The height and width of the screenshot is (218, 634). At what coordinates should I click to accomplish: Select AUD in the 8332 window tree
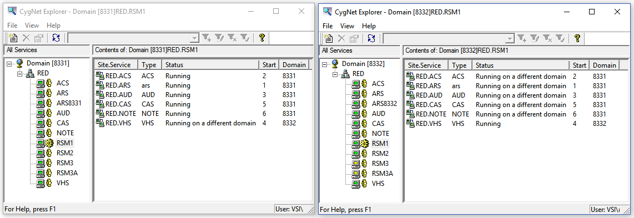[x=379, y=114]
